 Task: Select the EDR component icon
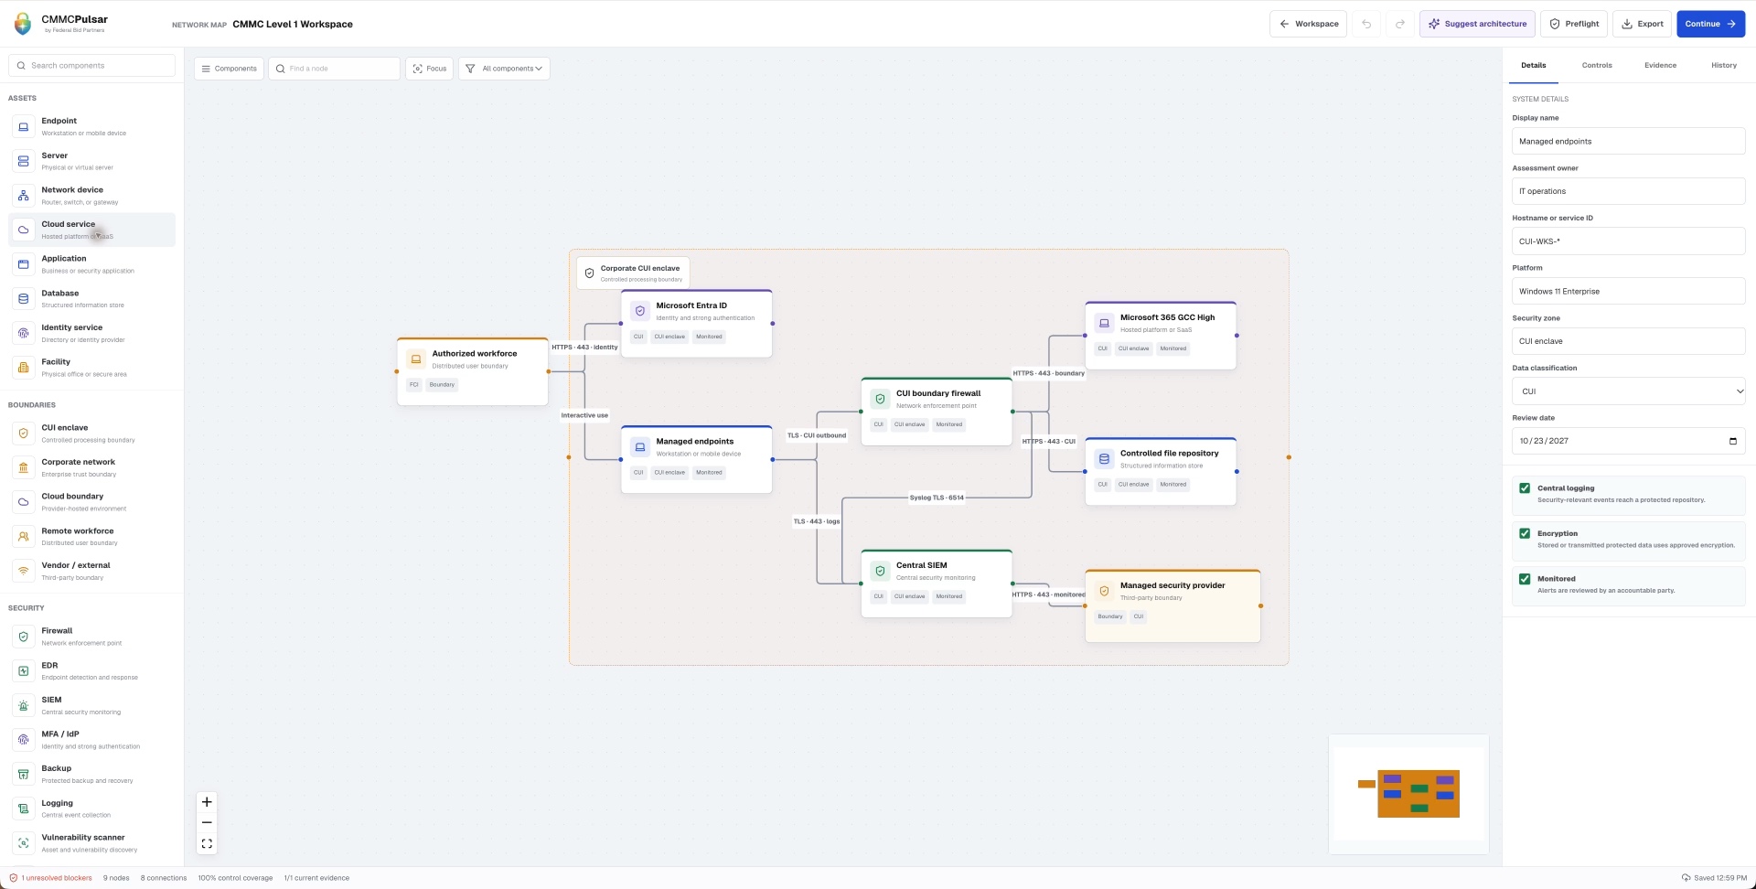[x=24, y=671]
